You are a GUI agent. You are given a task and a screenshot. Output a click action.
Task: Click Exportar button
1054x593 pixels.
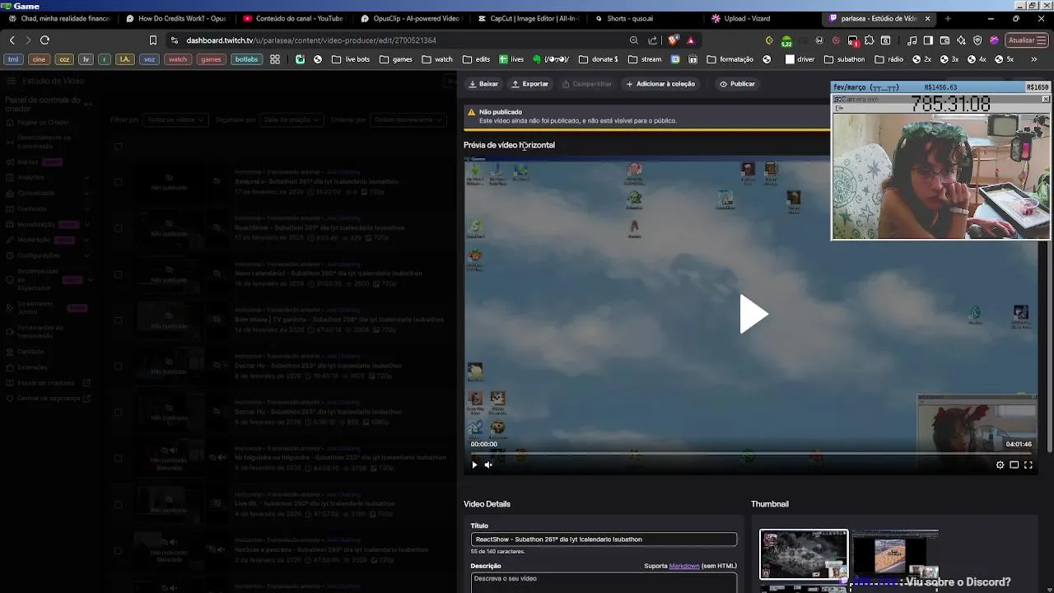(x=529, y=84)
